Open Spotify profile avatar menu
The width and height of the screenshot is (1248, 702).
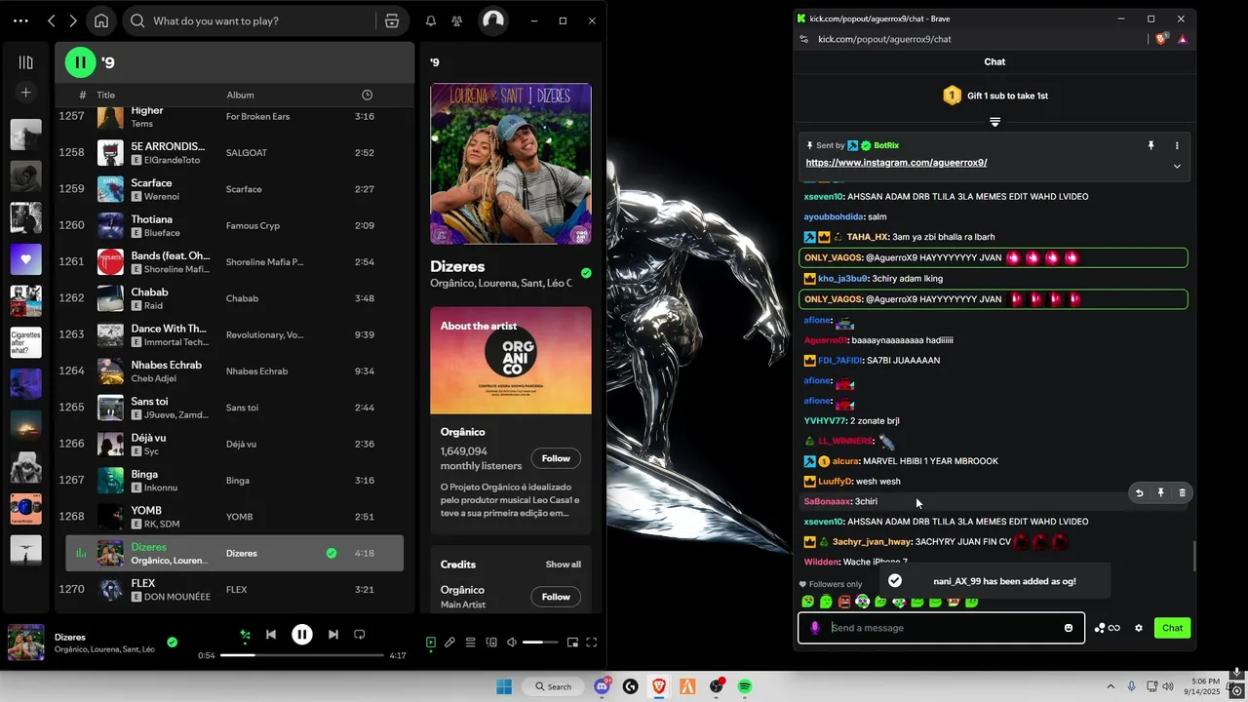[493, 20]
